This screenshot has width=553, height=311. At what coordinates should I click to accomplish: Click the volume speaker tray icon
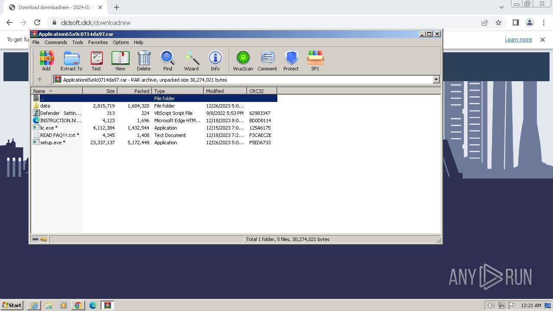click(x=491, y=305)
